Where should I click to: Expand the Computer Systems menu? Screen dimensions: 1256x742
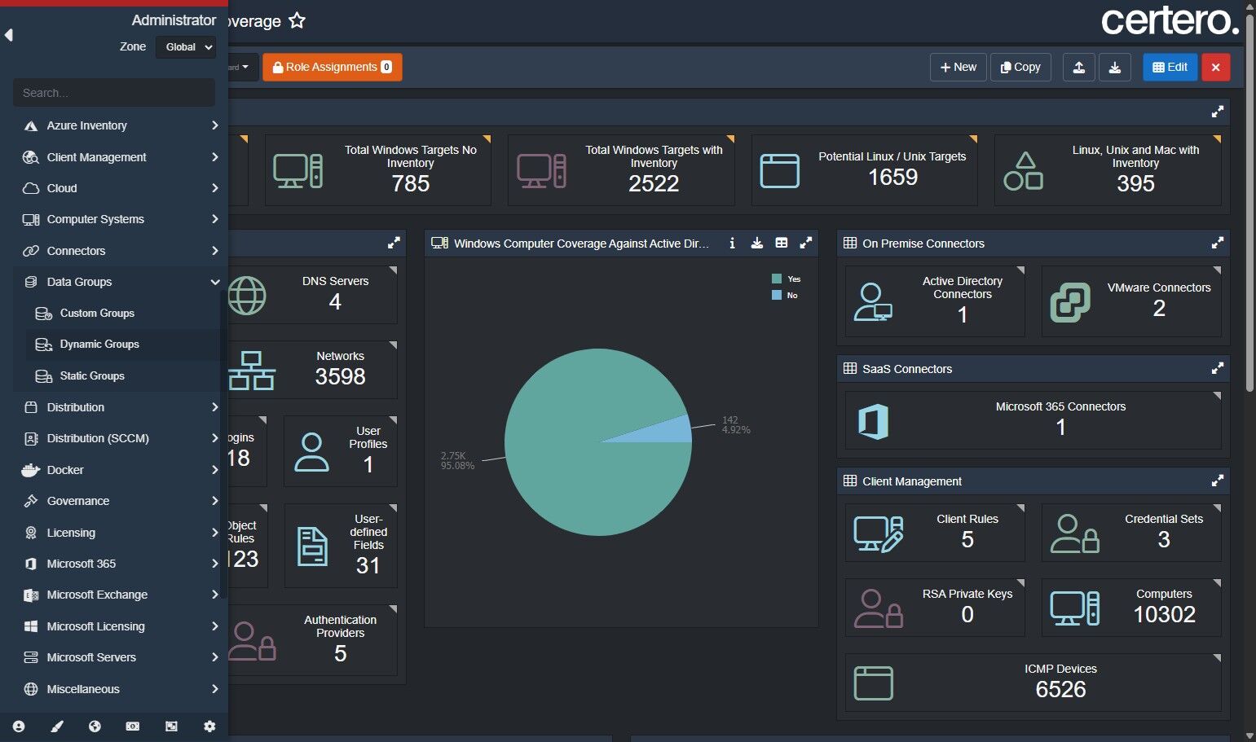pos(120,219)
